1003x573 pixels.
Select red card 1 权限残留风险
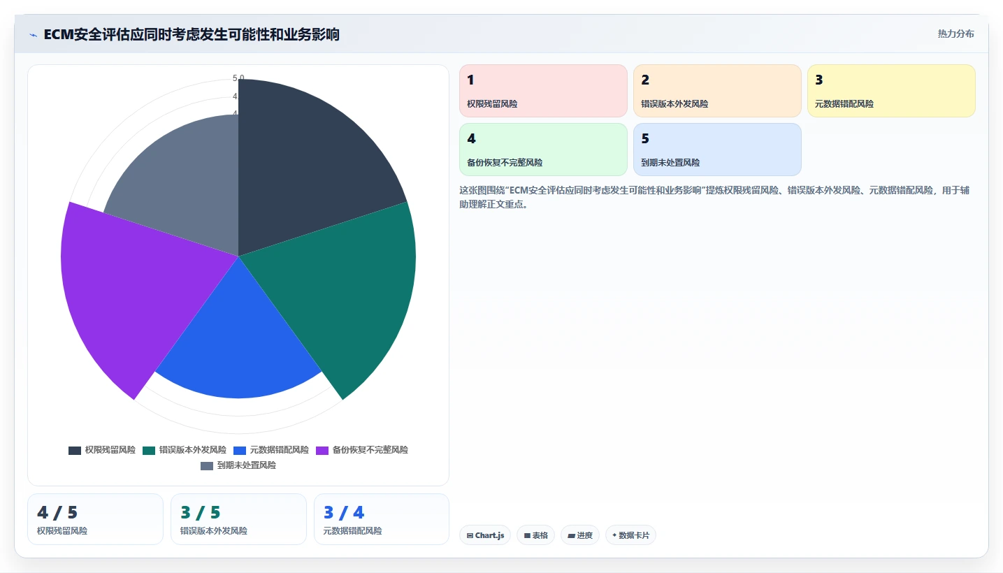[x=543, y=91]
